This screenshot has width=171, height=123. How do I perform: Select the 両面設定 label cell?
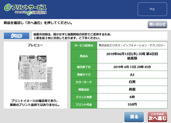[84, 90]
